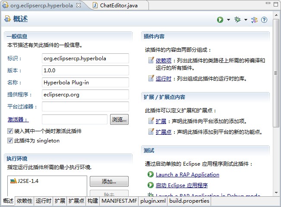Click green run icon beside Launch a RAP Application
The width and height of the screenshot is (281, 207).
[151, 174]
